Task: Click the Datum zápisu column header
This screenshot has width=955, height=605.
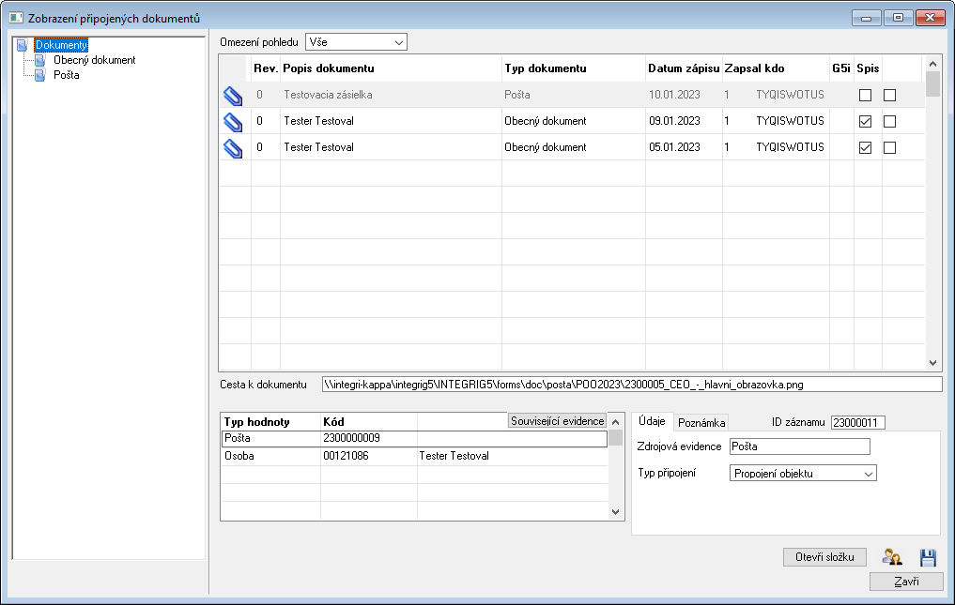Action: (684, 68)
